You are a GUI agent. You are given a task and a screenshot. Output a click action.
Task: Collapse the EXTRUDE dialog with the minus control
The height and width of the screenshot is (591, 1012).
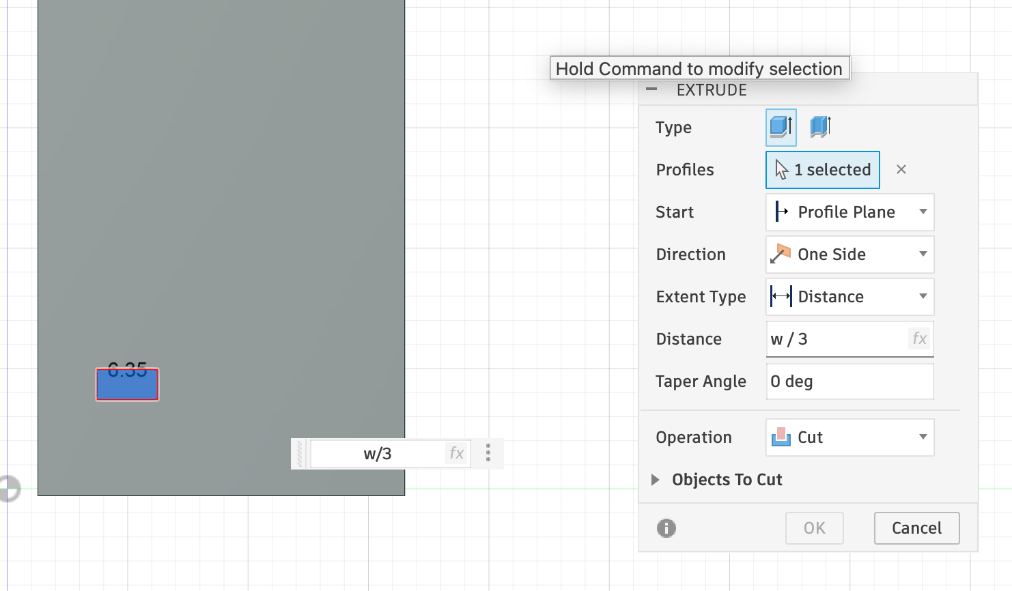651,89
